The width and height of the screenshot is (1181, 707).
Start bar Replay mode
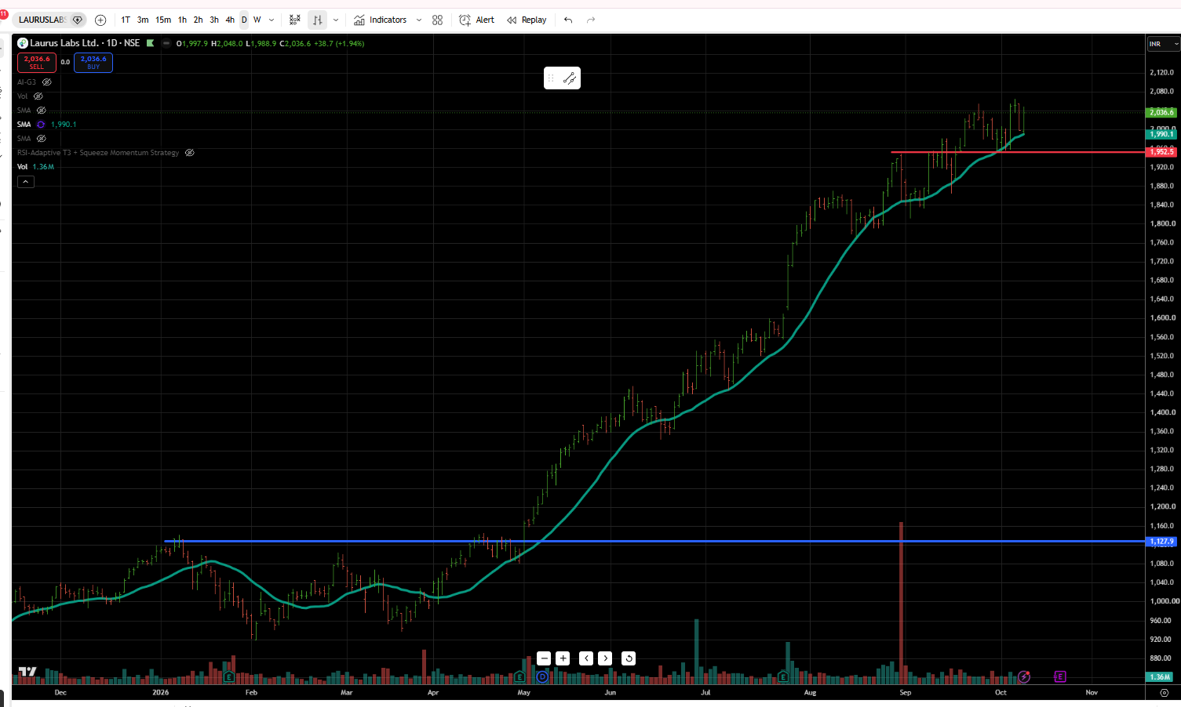527,20
